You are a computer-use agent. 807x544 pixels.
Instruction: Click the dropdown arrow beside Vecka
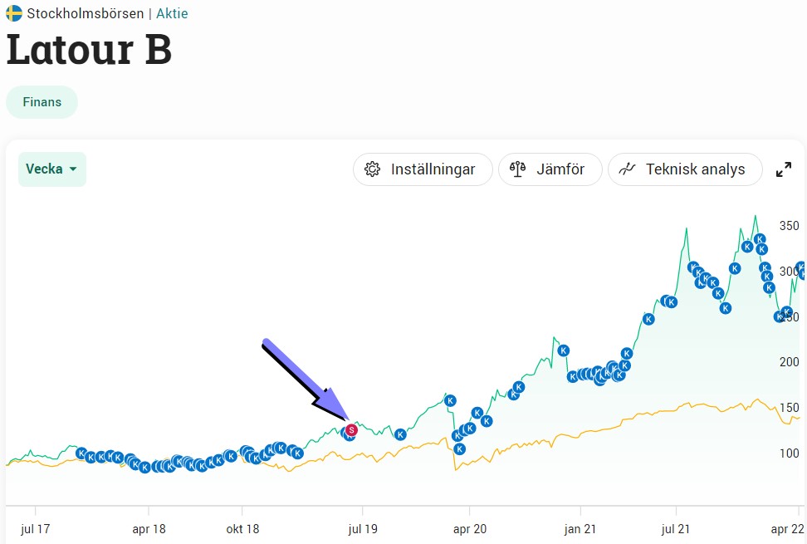pos(73,169)
